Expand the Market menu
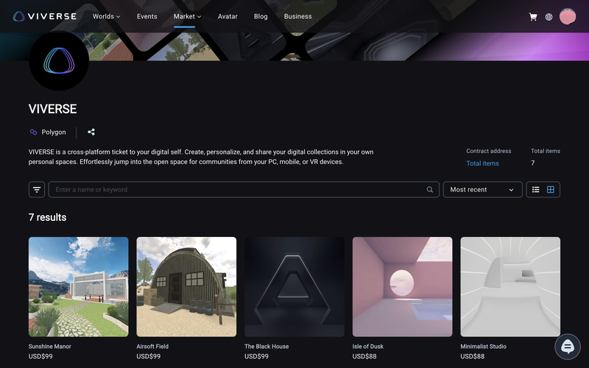The height and width of the screenshot is (368, 589). point(187,16)
